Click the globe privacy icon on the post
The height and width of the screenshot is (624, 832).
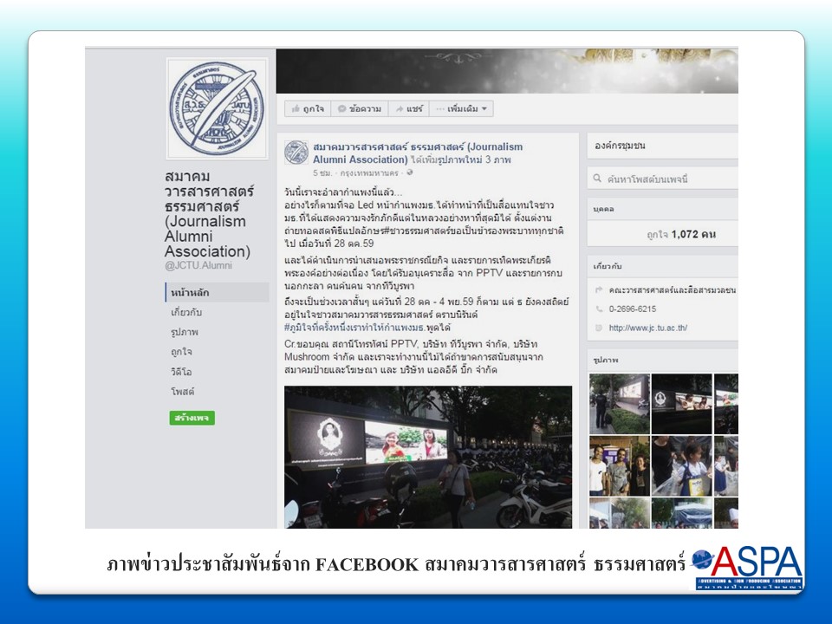coord(410,172)
